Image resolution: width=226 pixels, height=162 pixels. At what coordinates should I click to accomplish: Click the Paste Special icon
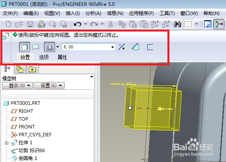pyautogui.click(x=144, y=24)
